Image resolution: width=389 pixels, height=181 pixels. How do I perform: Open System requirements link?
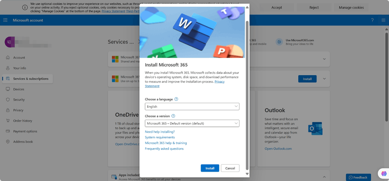(x=160, y=137)
